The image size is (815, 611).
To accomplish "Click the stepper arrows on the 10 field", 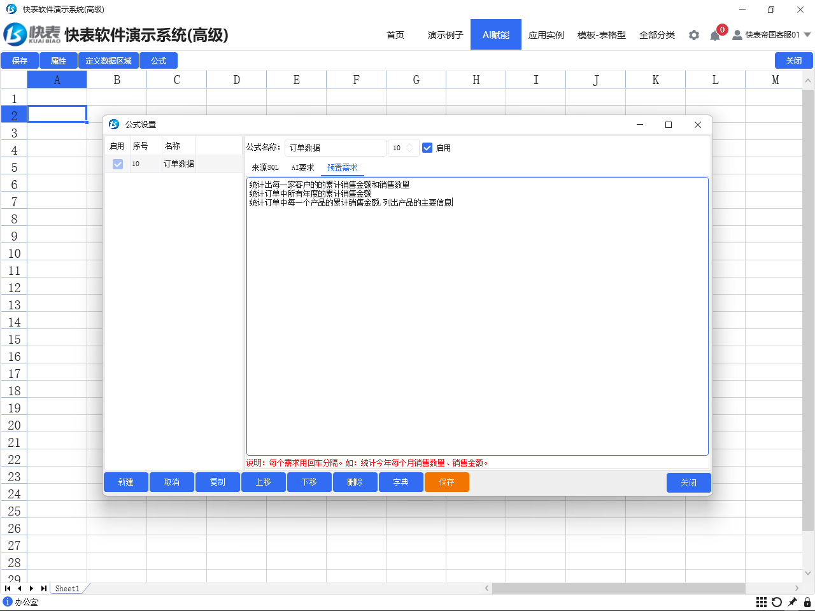I will [409, 148].
